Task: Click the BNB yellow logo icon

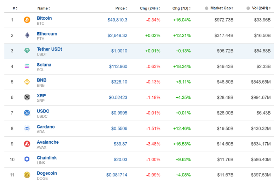Action: (27, 82)
